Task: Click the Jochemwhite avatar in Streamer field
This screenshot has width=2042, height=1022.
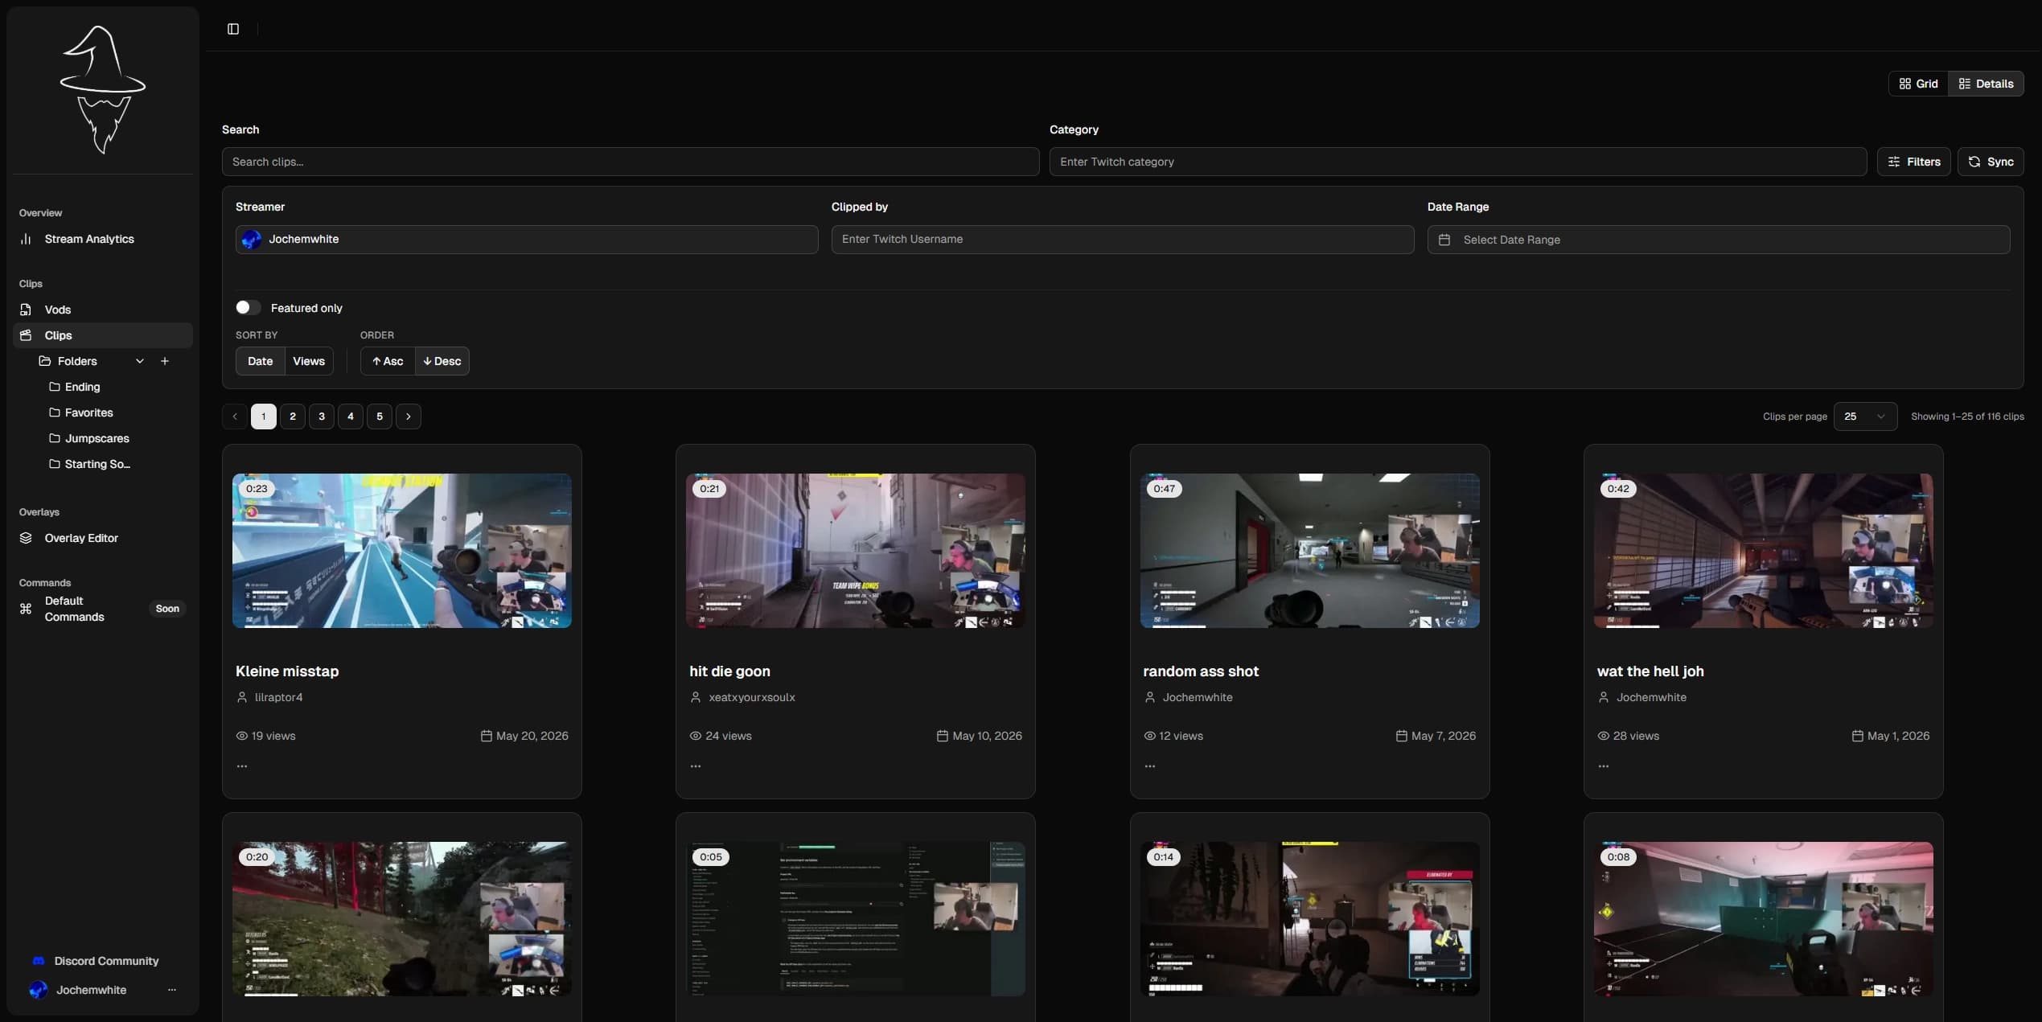Action: (x=251, y=240)
